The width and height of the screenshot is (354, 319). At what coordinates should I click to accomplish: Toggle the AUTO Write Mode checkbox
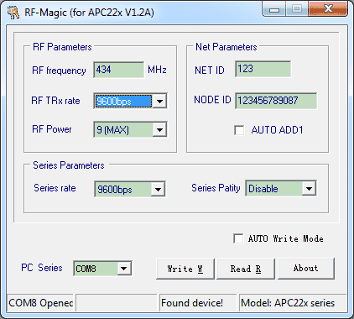pyautogui.click(x=238, y=238)
